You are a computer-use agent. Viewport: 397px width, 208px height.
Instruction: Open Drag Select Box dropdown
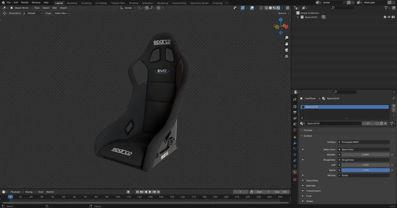[62, 13]
